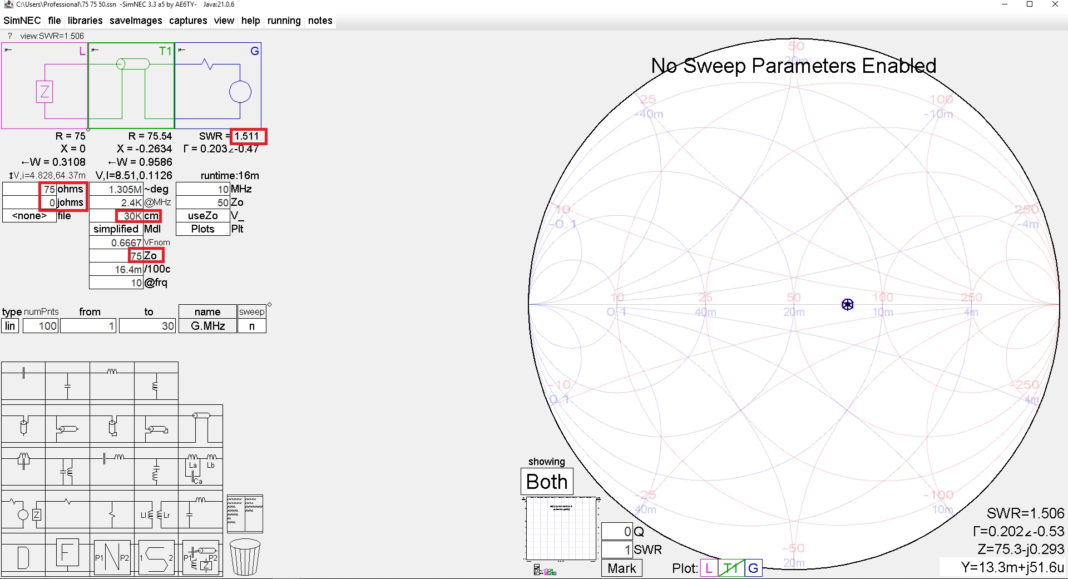This screenshot has height=579, width=1068.
Task: Pick the S-parameter two-port block
Action: pyautogui.click(x=156, y=557)
